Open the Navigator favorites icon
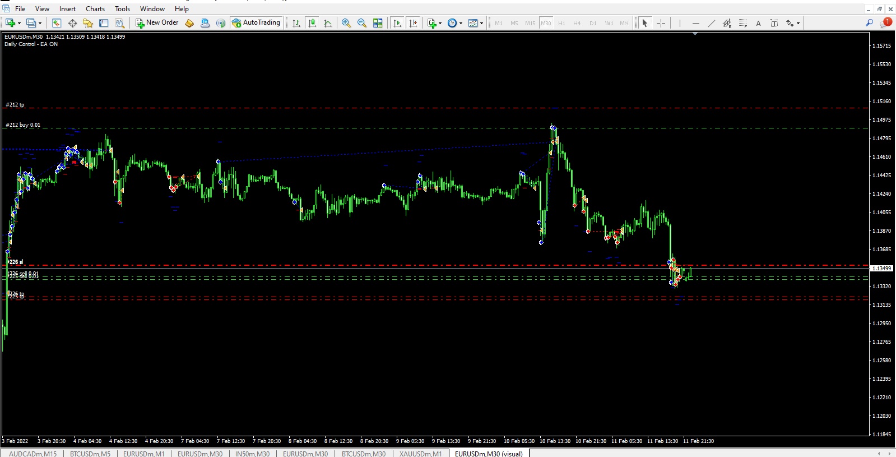This screenshot has width=896, height=457. tap(88, 23)
